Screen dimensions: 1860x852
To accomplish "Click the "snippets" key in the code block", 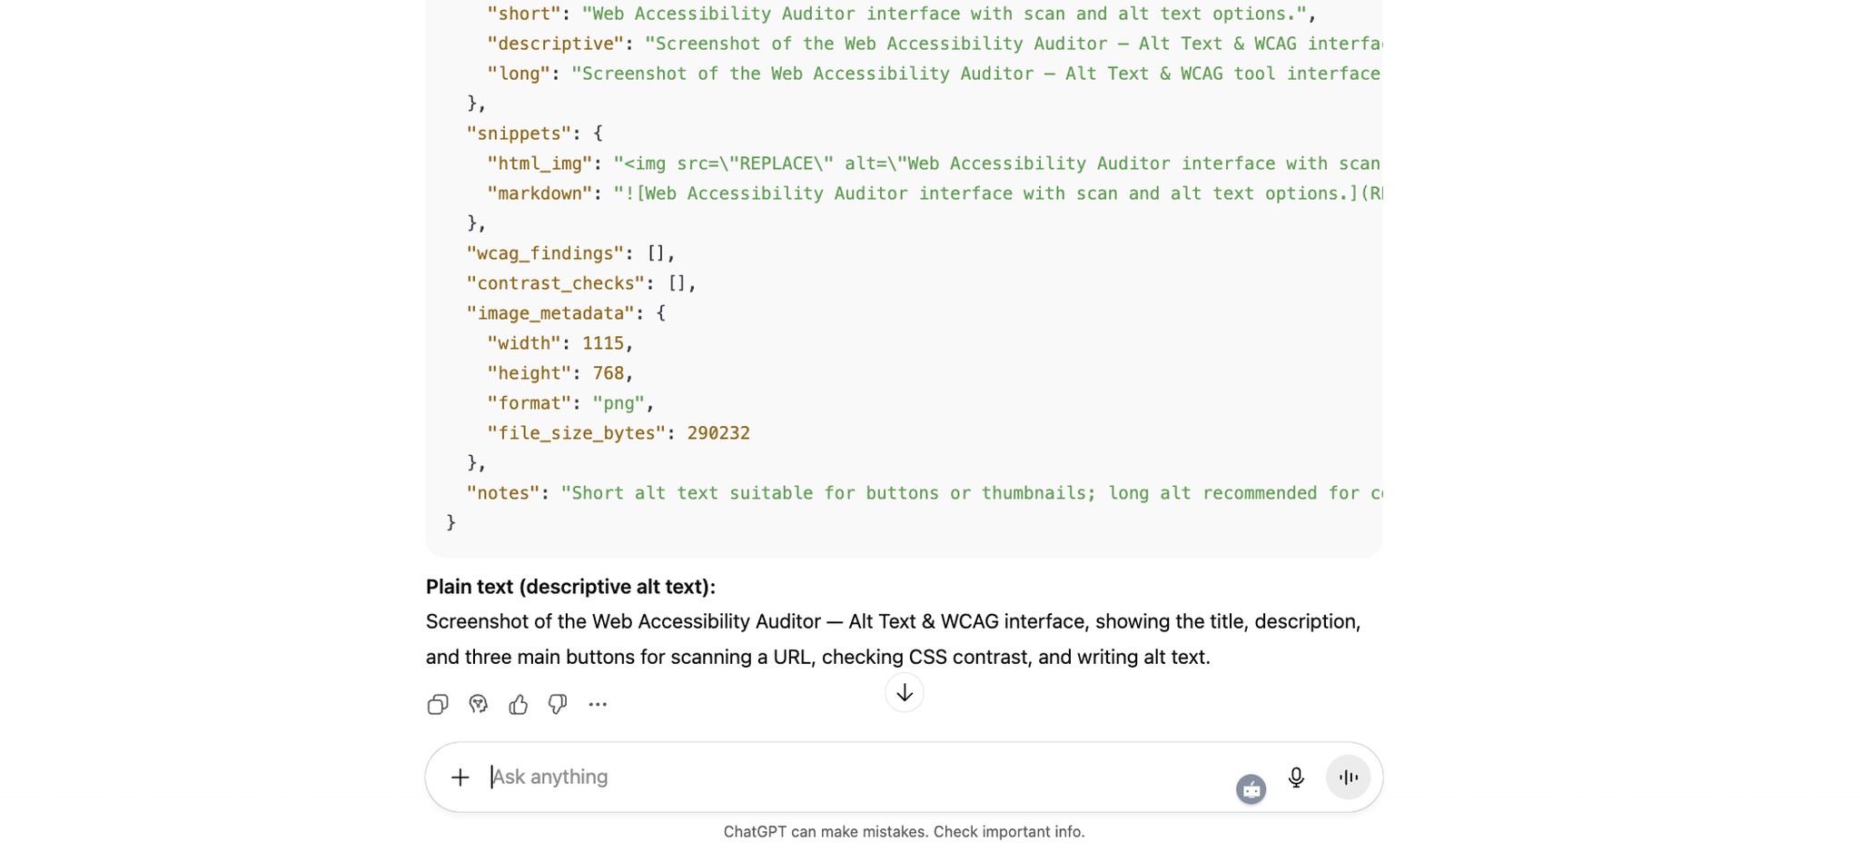I will pyautogui.click(x=519, y=134).
